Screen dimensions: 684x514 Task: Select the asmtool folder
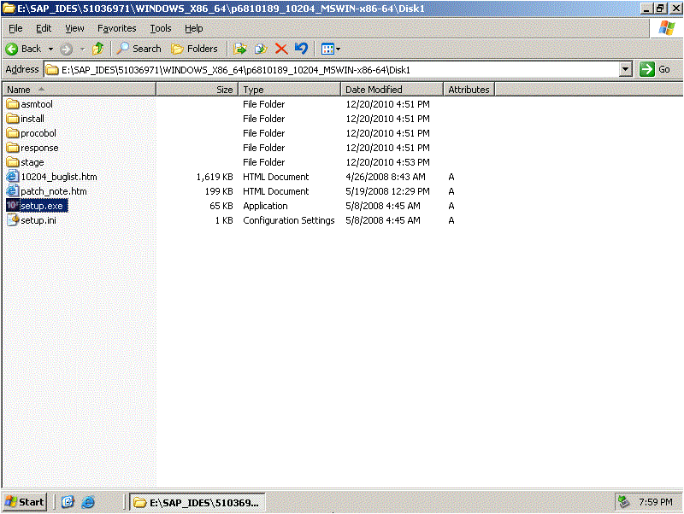pyautogui.click(x=36, y=104)
